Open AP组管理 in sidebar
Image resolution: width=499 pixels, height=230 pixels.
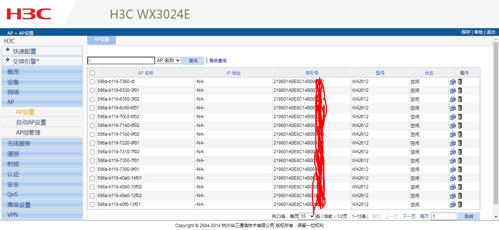[x=28, y=133]
